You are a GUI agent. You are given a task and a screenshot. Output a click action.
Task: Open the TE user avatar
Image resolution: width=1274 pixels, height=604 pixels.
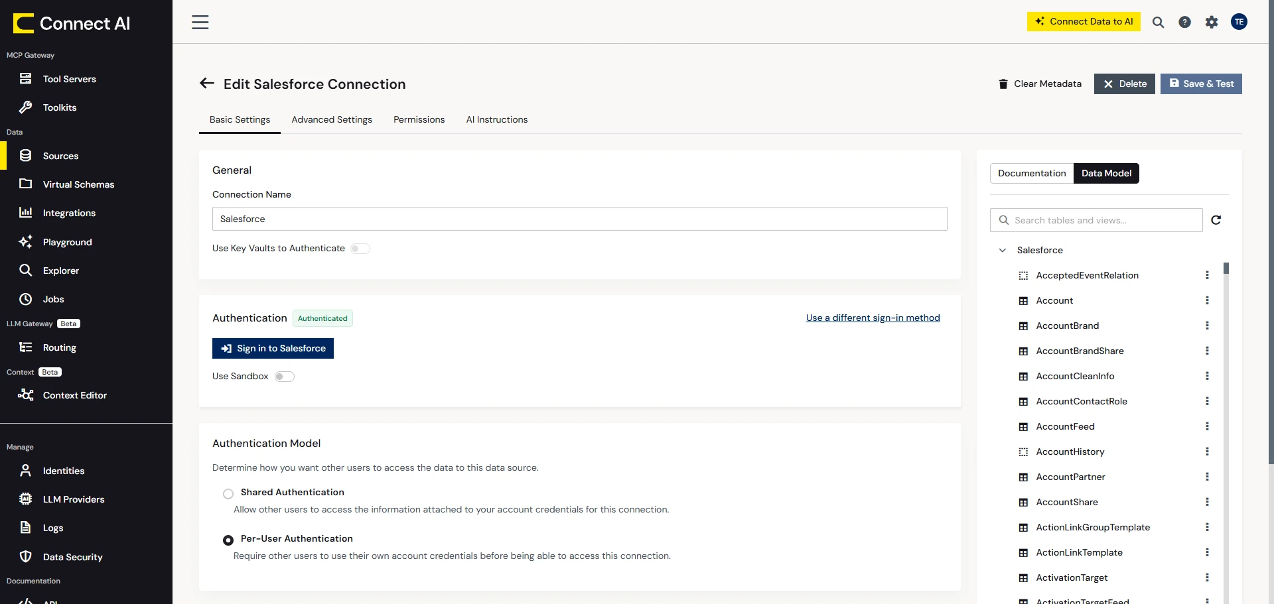coord(1239,22)
